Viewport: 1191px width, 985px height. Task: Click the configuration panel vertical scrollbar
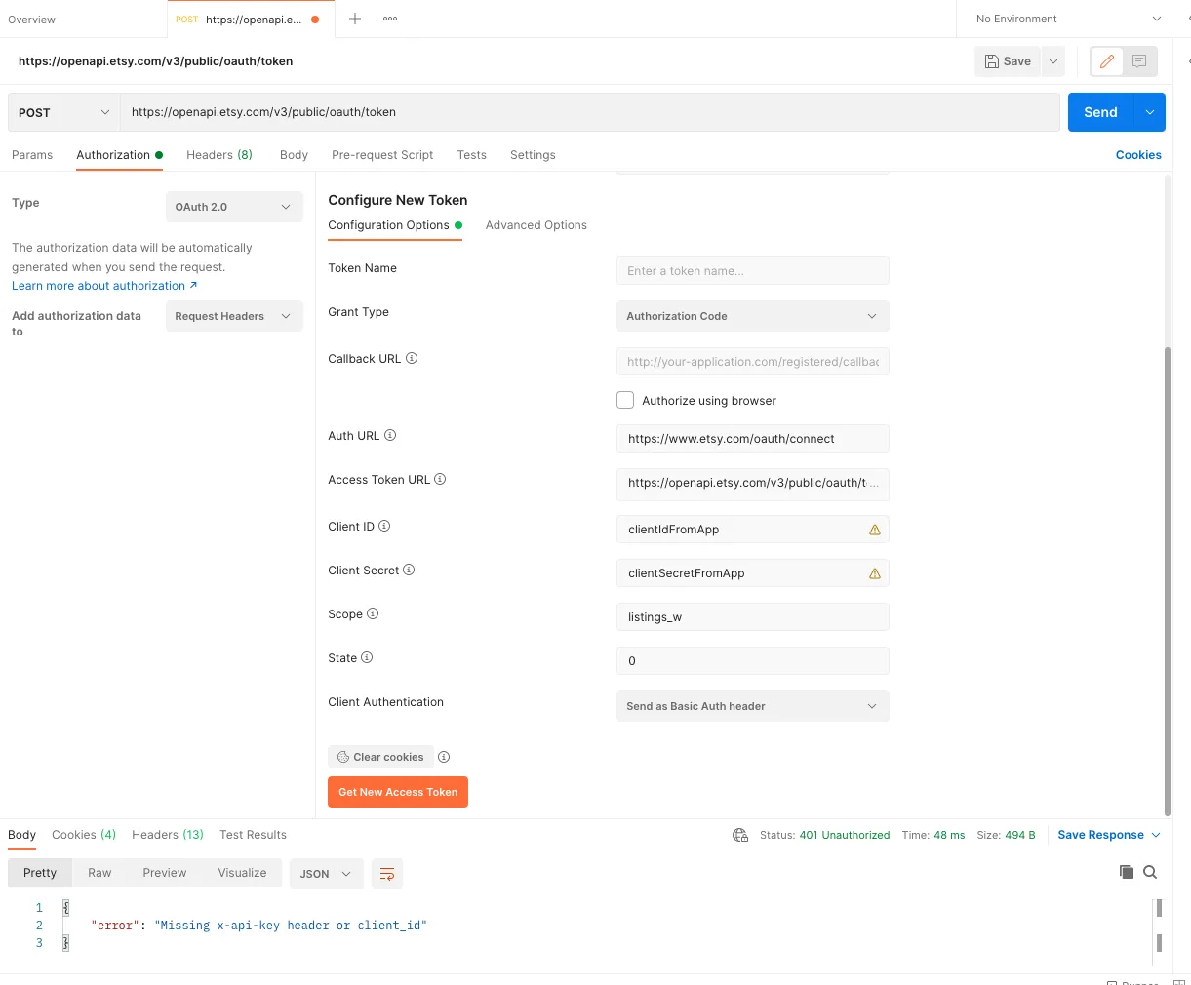(1167, 580)
